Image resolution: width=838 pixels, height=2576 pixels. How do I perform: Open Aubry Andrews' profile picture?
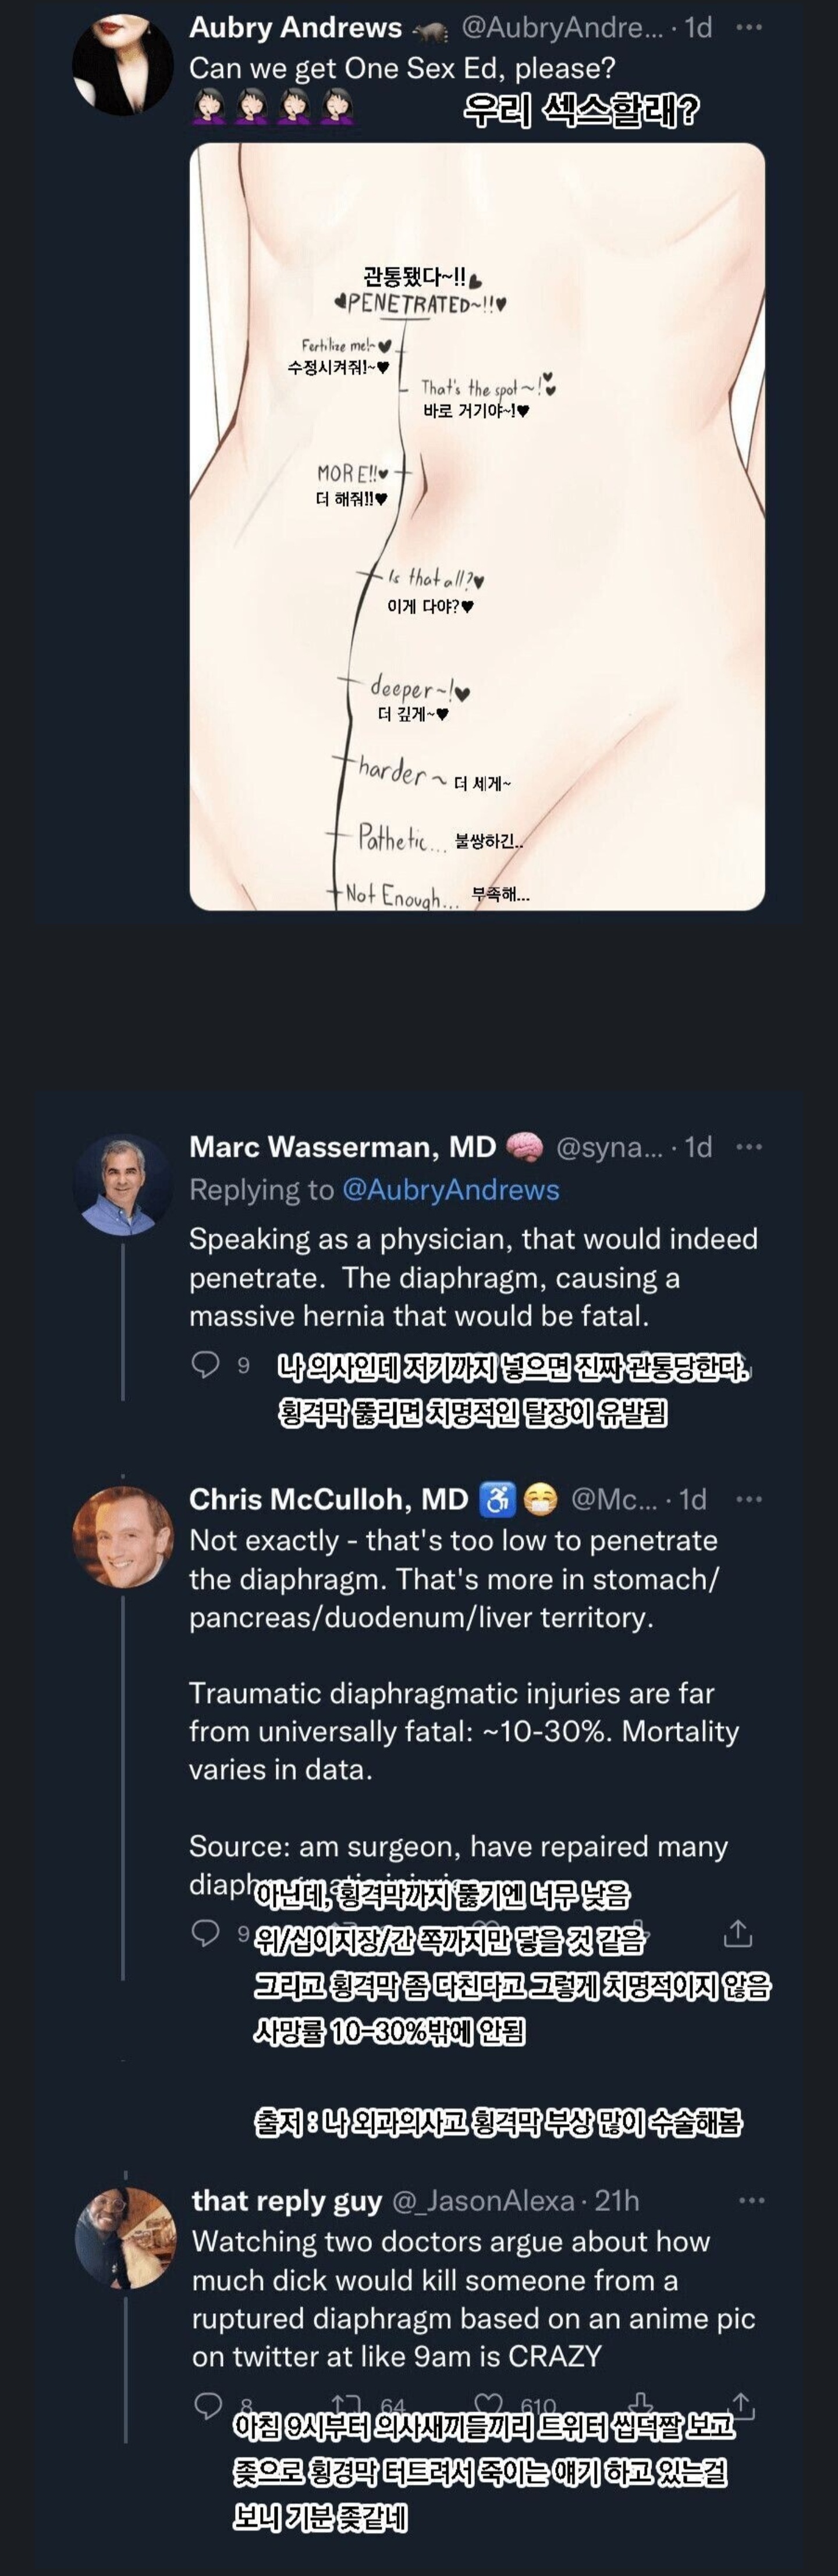click(x=122, y=64)
